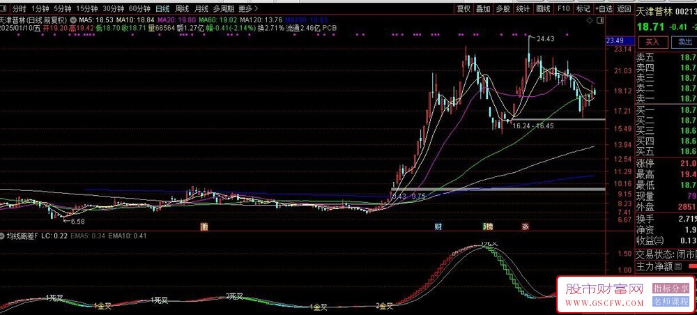Open F10 company information
Viewport: 697px width, 315px height.
pos(563,8)
